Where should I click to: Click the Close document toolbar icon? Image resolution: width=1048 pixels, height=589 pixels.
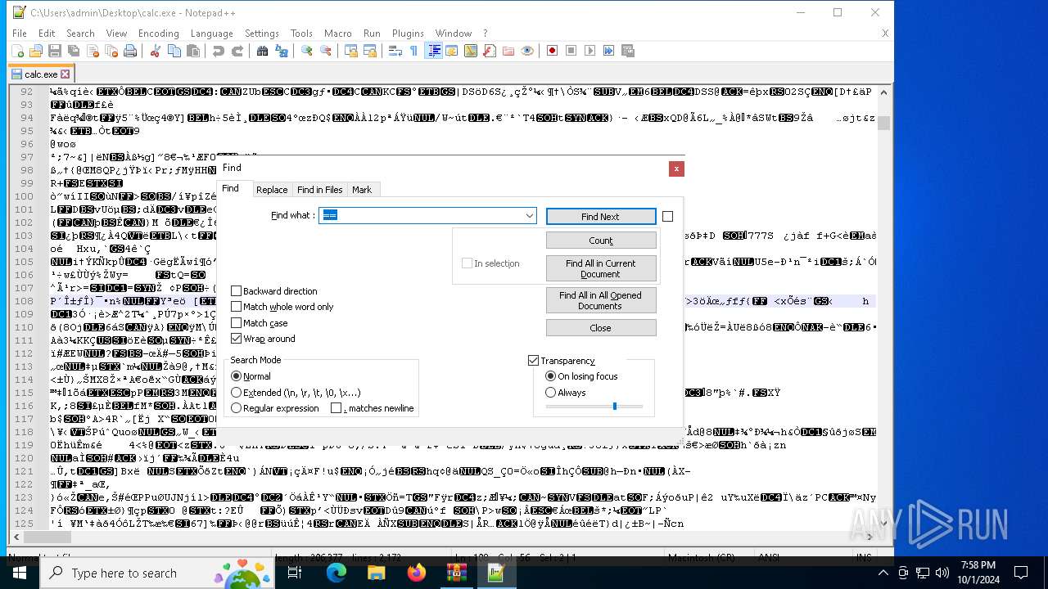click(93, 51)
